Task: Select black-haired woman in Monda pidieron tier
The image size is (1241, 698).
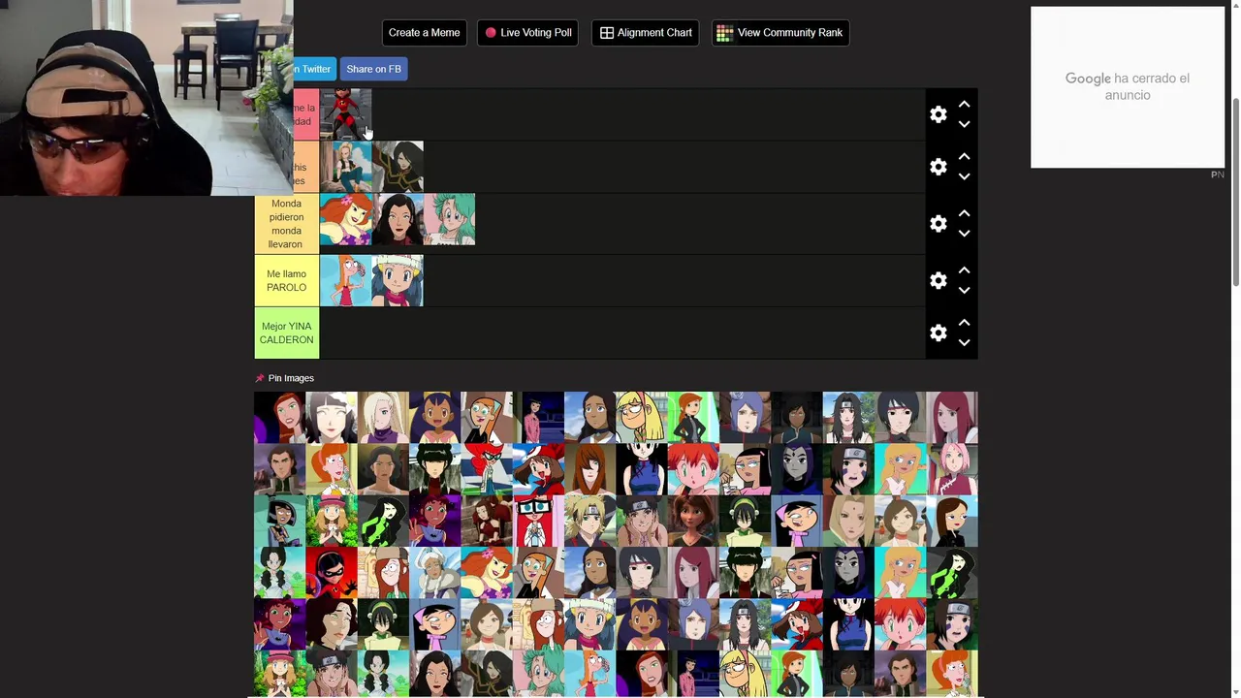Action: click(398, 220)
